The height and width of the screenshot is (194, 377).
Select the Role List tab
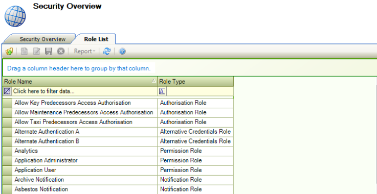pos(96,39)
